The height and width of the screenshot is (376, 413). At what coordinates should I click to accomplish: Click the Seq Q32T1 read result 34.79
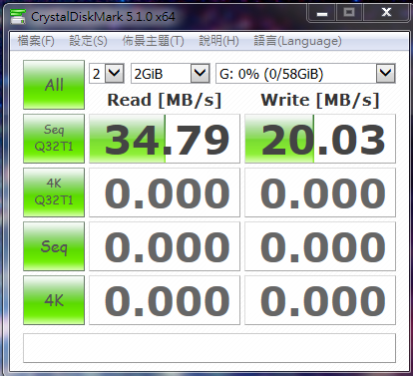pos(165,139)
